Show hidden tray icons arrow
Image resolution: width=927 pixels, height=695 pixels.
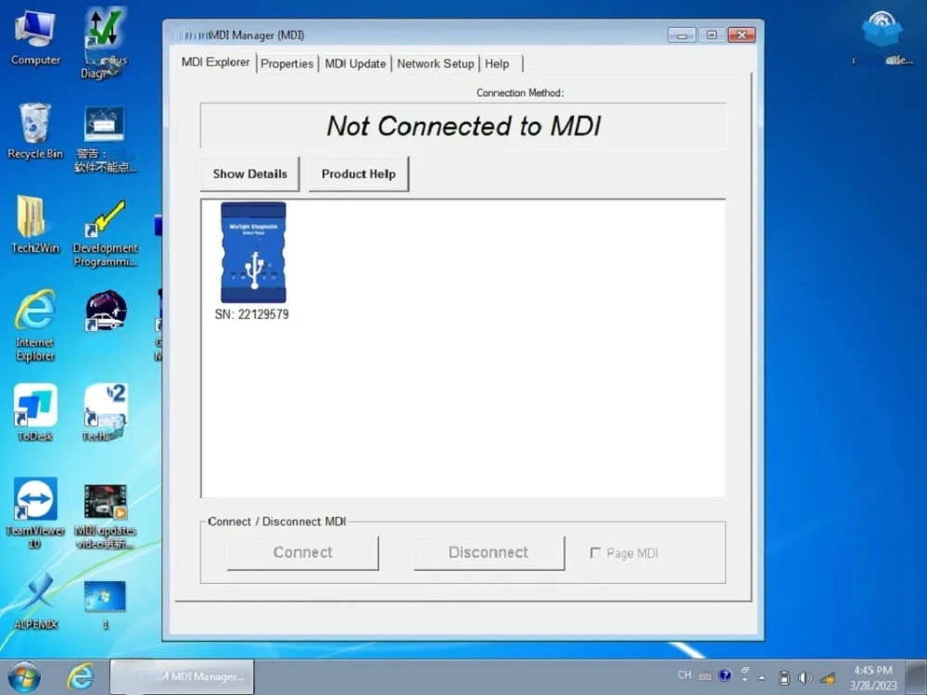pos(761,678)
